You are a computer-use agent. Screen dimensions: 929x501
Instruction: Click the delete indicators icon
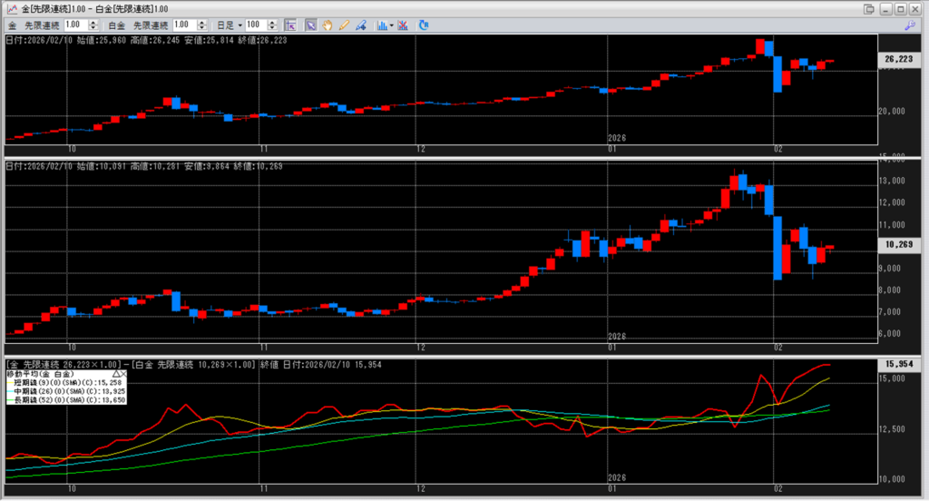[x=403, y=25]
